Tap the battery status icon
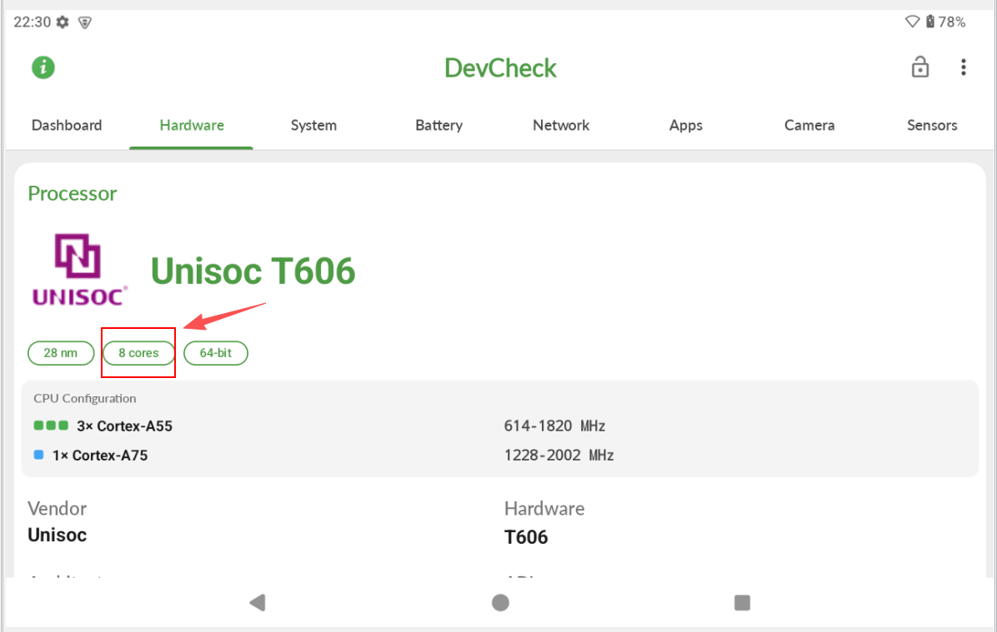 pyautogui.click(x=929, y=22)
